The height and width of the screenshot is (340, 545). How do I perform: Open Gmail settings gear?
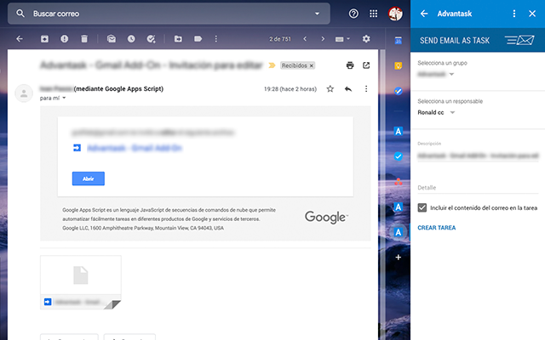366,39
